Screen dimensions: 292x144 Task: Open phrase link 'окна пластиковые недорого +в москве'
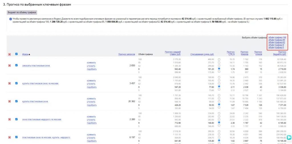42,119
